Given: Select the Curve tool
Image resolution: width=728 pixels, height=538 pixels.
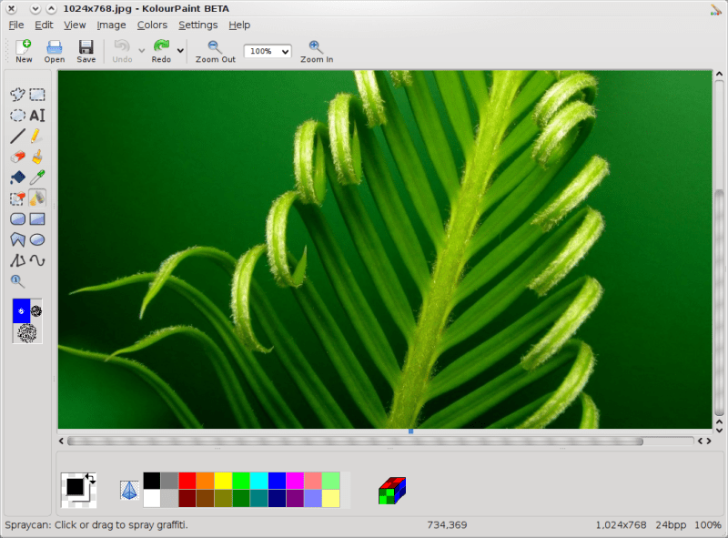Looking at the screenshot, I should click(36, 259).
